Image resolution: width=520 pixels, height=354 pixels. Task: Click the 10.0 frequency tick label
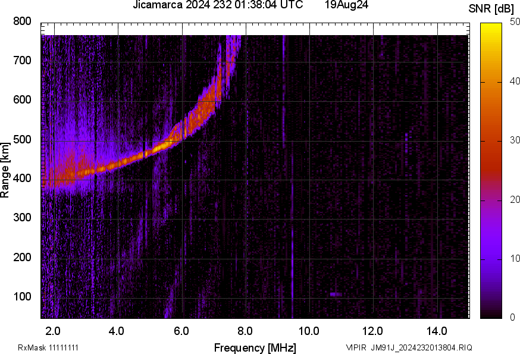tap(309, 331)
